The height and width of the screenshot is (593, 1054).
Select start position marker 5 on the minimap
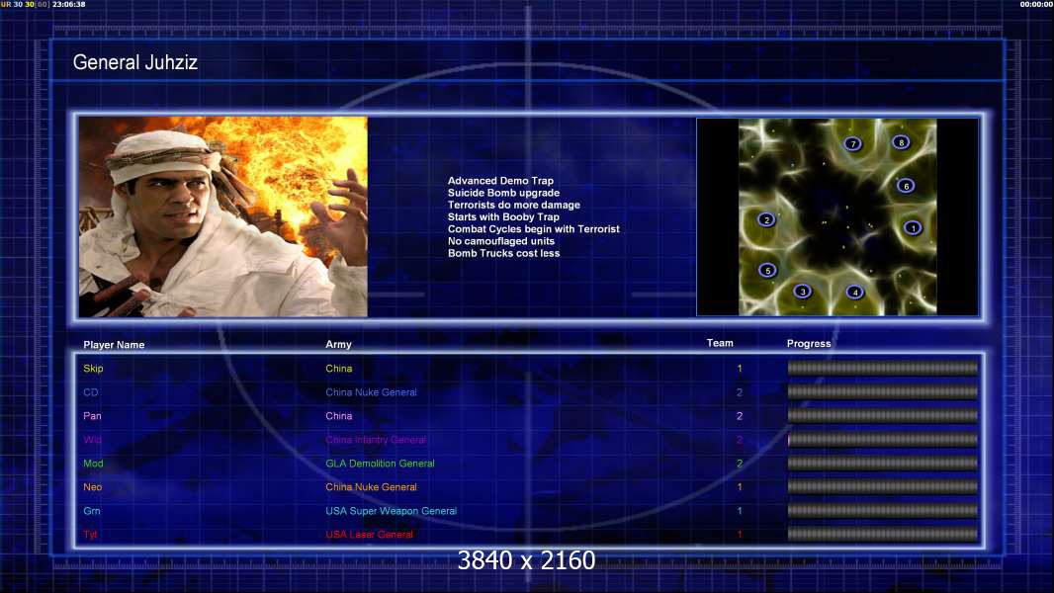click(x=767, y=271)
